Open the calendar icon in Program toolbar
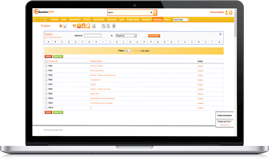 tap(75, 26)
